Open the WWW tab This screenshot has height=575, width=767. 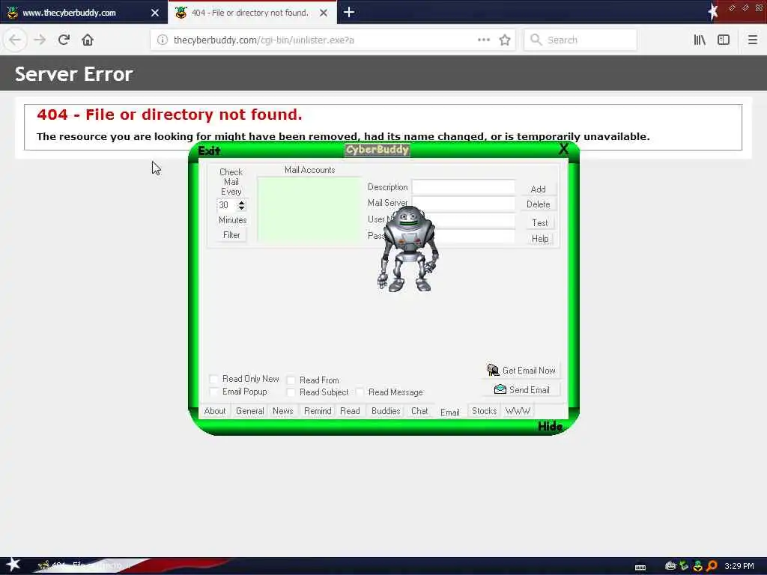click(518, 411)
